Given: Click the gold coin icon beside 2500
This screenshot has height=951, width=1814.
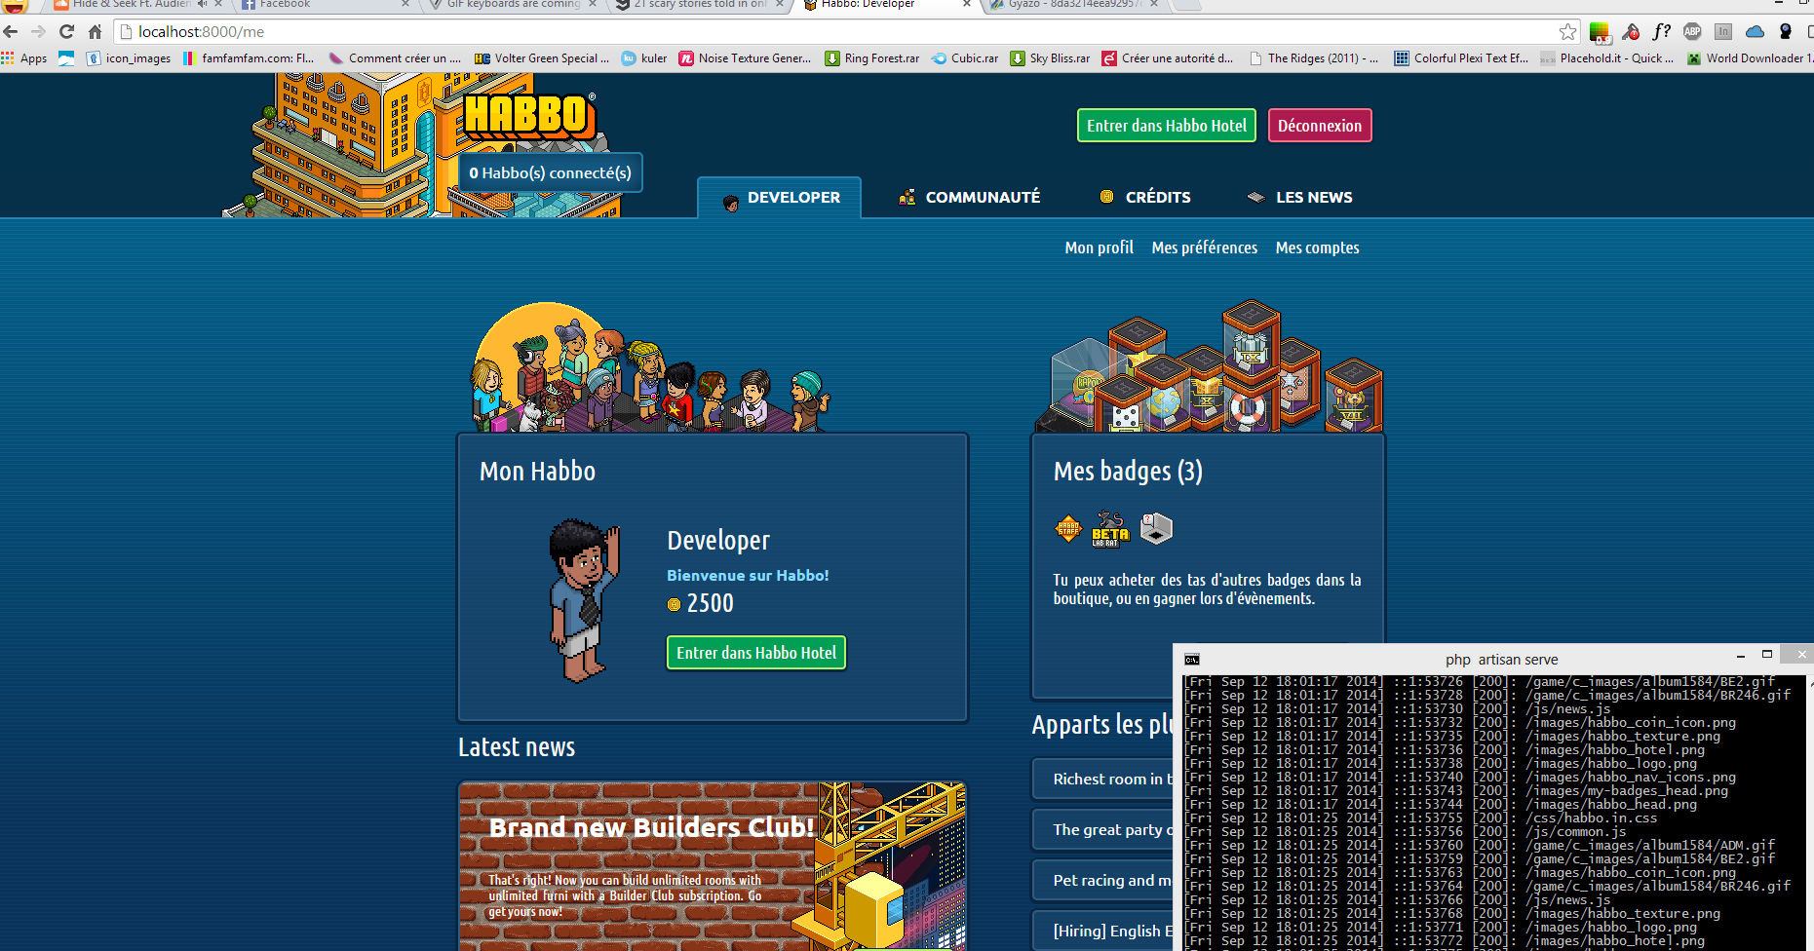Looking at the screenshot, I should click(x=674, y=605).
